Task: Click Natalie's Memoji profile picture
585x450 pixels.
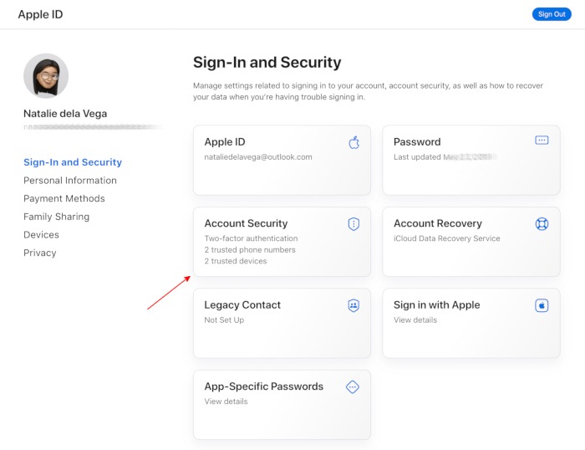Action: pos(46,76)
